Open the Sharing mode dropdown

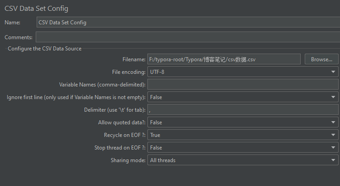238,160
